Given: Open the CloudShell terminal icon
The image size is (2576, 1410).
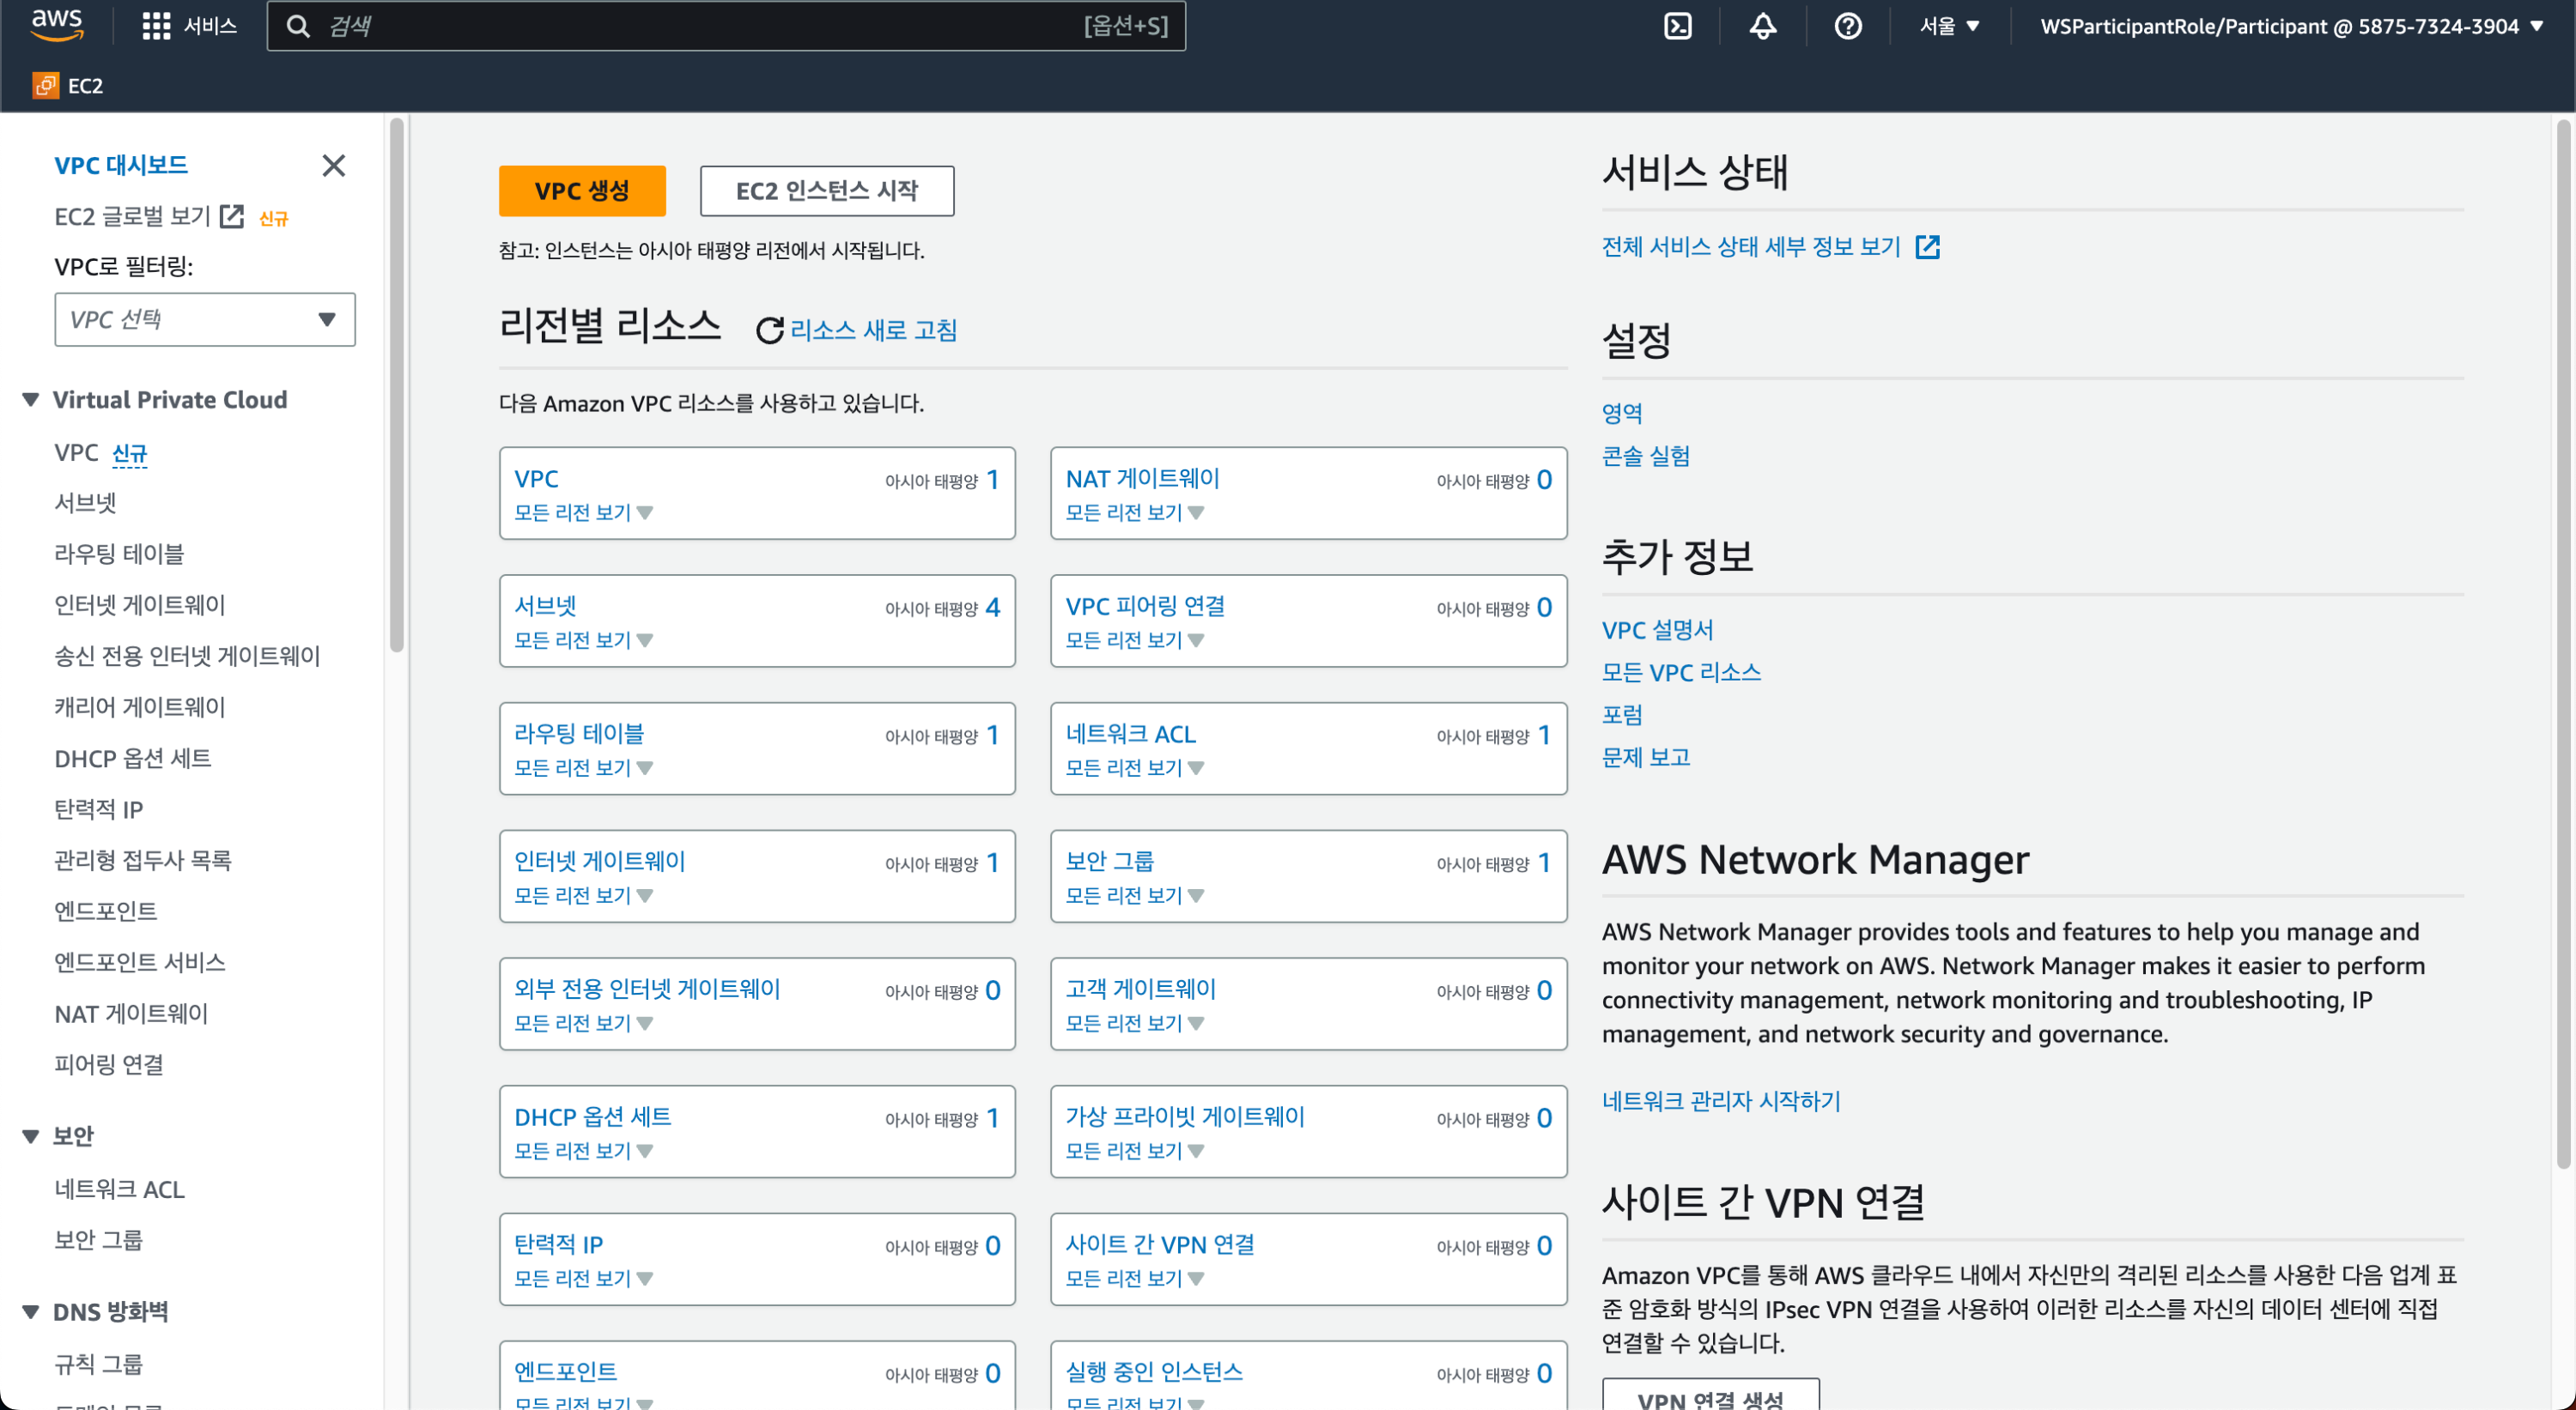Looking at the screenshot, I should click(1677, 26).
